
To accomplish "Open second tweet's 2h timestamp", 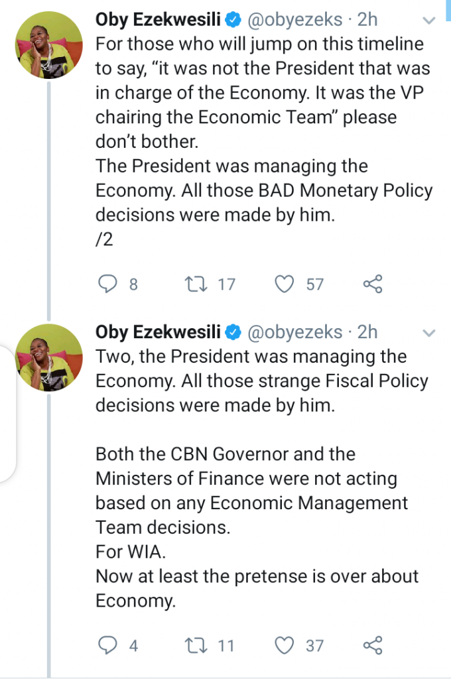I will (367, 332).
